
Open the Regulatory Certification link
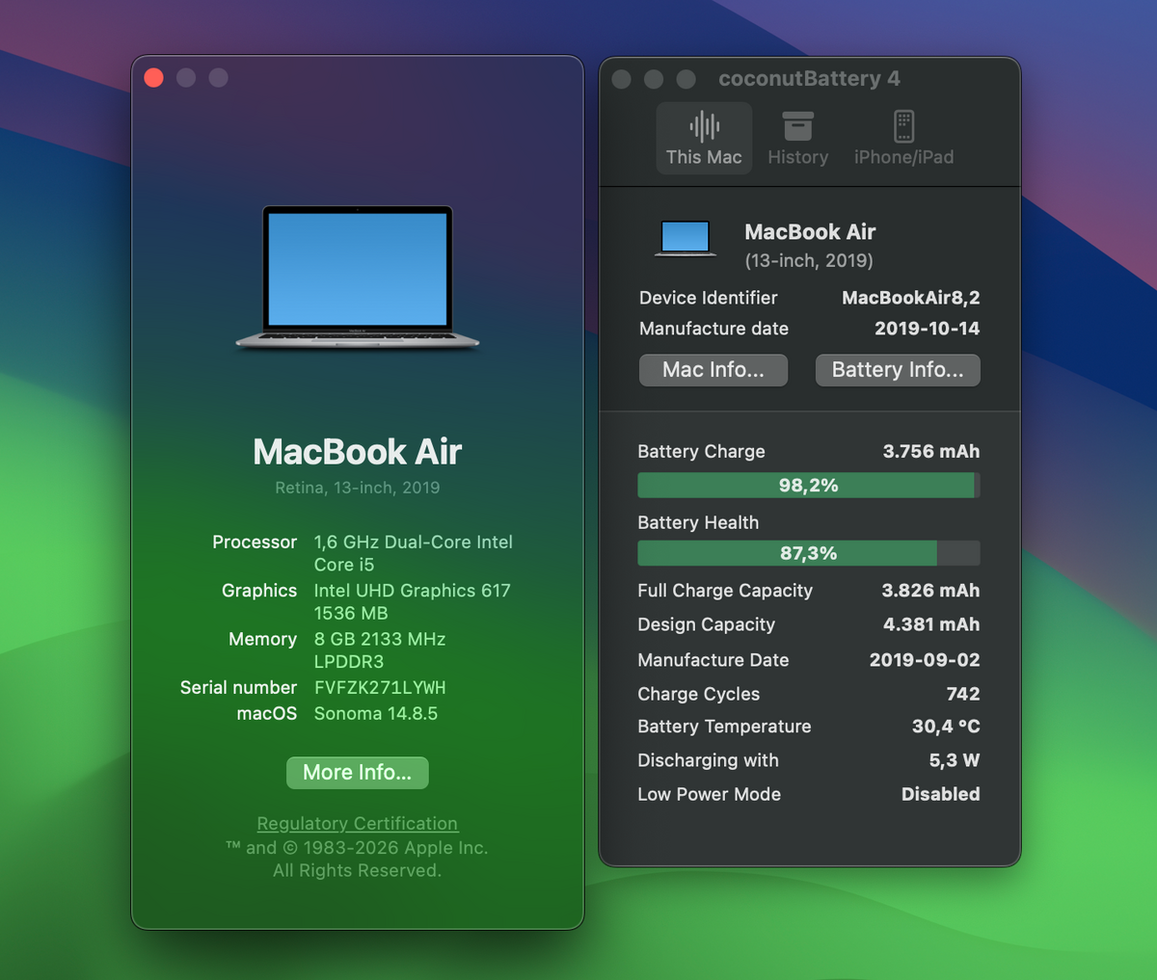click(357, 824)
